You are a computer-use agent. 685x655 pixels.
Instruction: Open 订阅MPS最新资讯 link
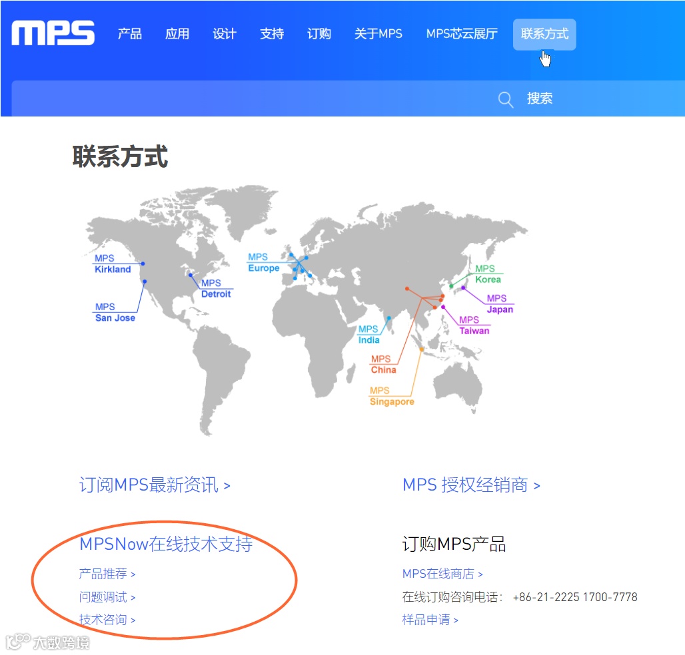(155, 485)
